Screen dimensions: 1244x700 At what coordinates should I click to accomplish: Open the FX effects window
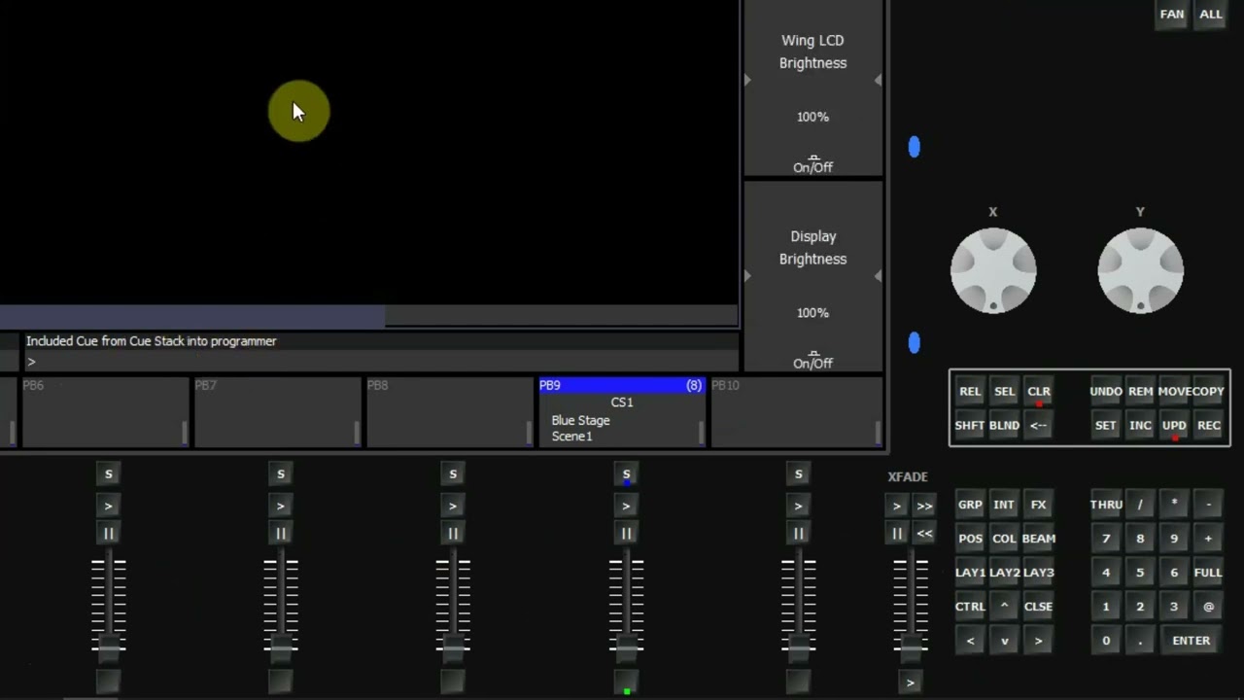(1039, 506)
